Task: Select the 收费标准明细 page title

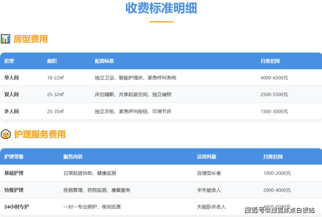Action: click(161, 8)
